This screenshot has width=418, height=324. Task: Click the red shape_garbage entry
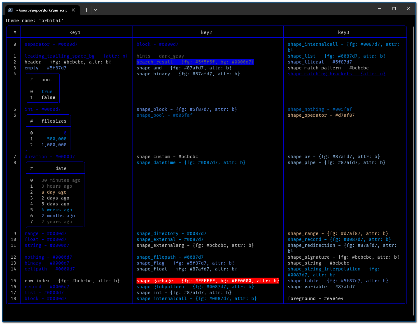(x=208, y=281)
